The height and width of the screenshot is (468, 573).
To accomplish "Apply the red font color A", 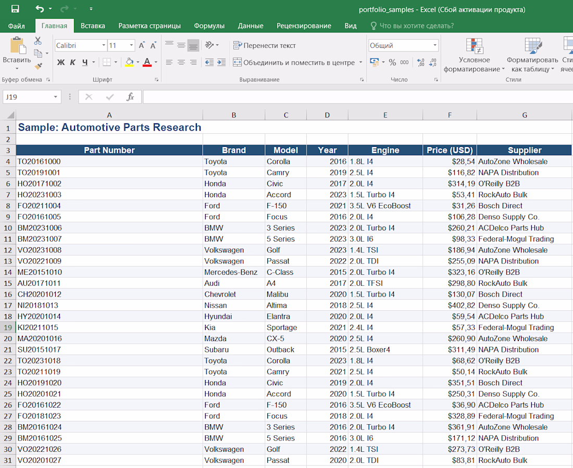I will [x=147, y=62].
